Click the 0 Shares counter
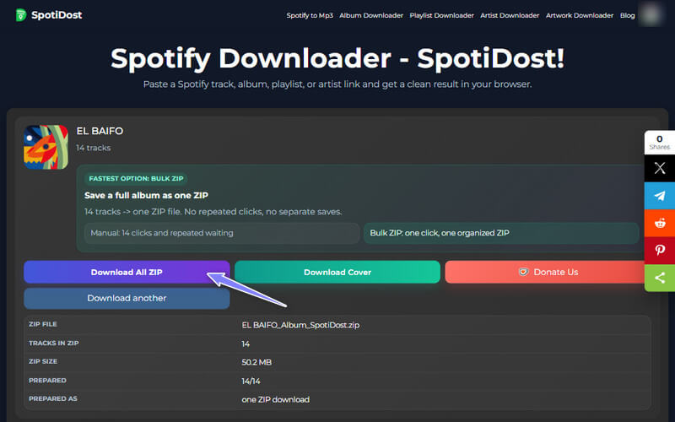The image size is (675, 422). [x=660, y=142]
